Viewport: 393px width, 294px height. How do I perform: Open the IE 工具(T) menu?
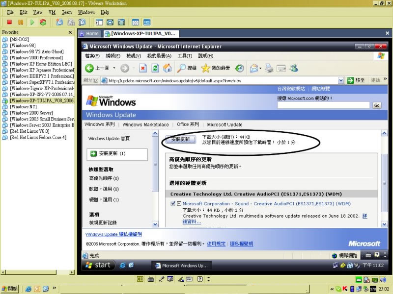click(x=185, y=56)
